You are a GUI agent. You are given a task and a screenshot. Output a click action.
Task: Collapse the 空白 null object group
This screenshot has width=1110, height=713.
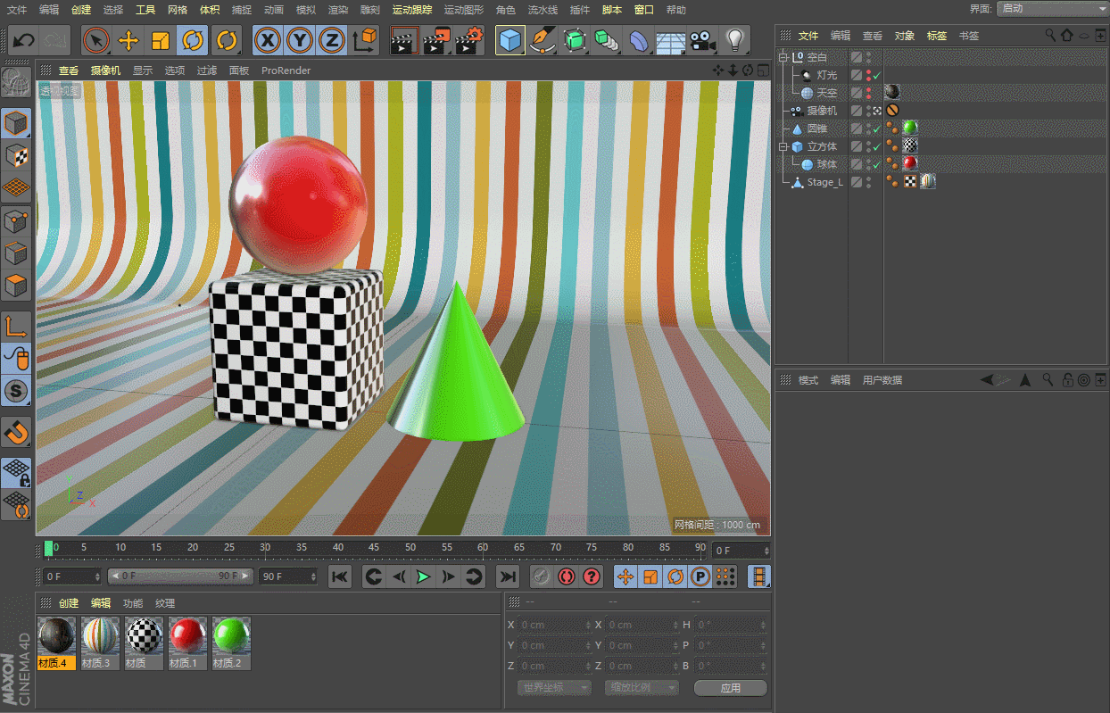click(x=784, y=57)
